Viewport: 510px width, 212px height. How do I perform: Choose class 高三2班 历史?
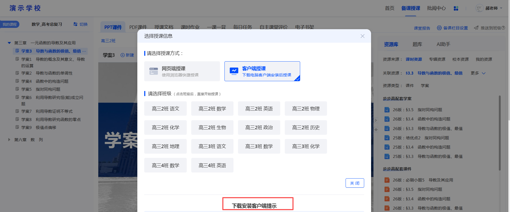click(x=306, y=127)
